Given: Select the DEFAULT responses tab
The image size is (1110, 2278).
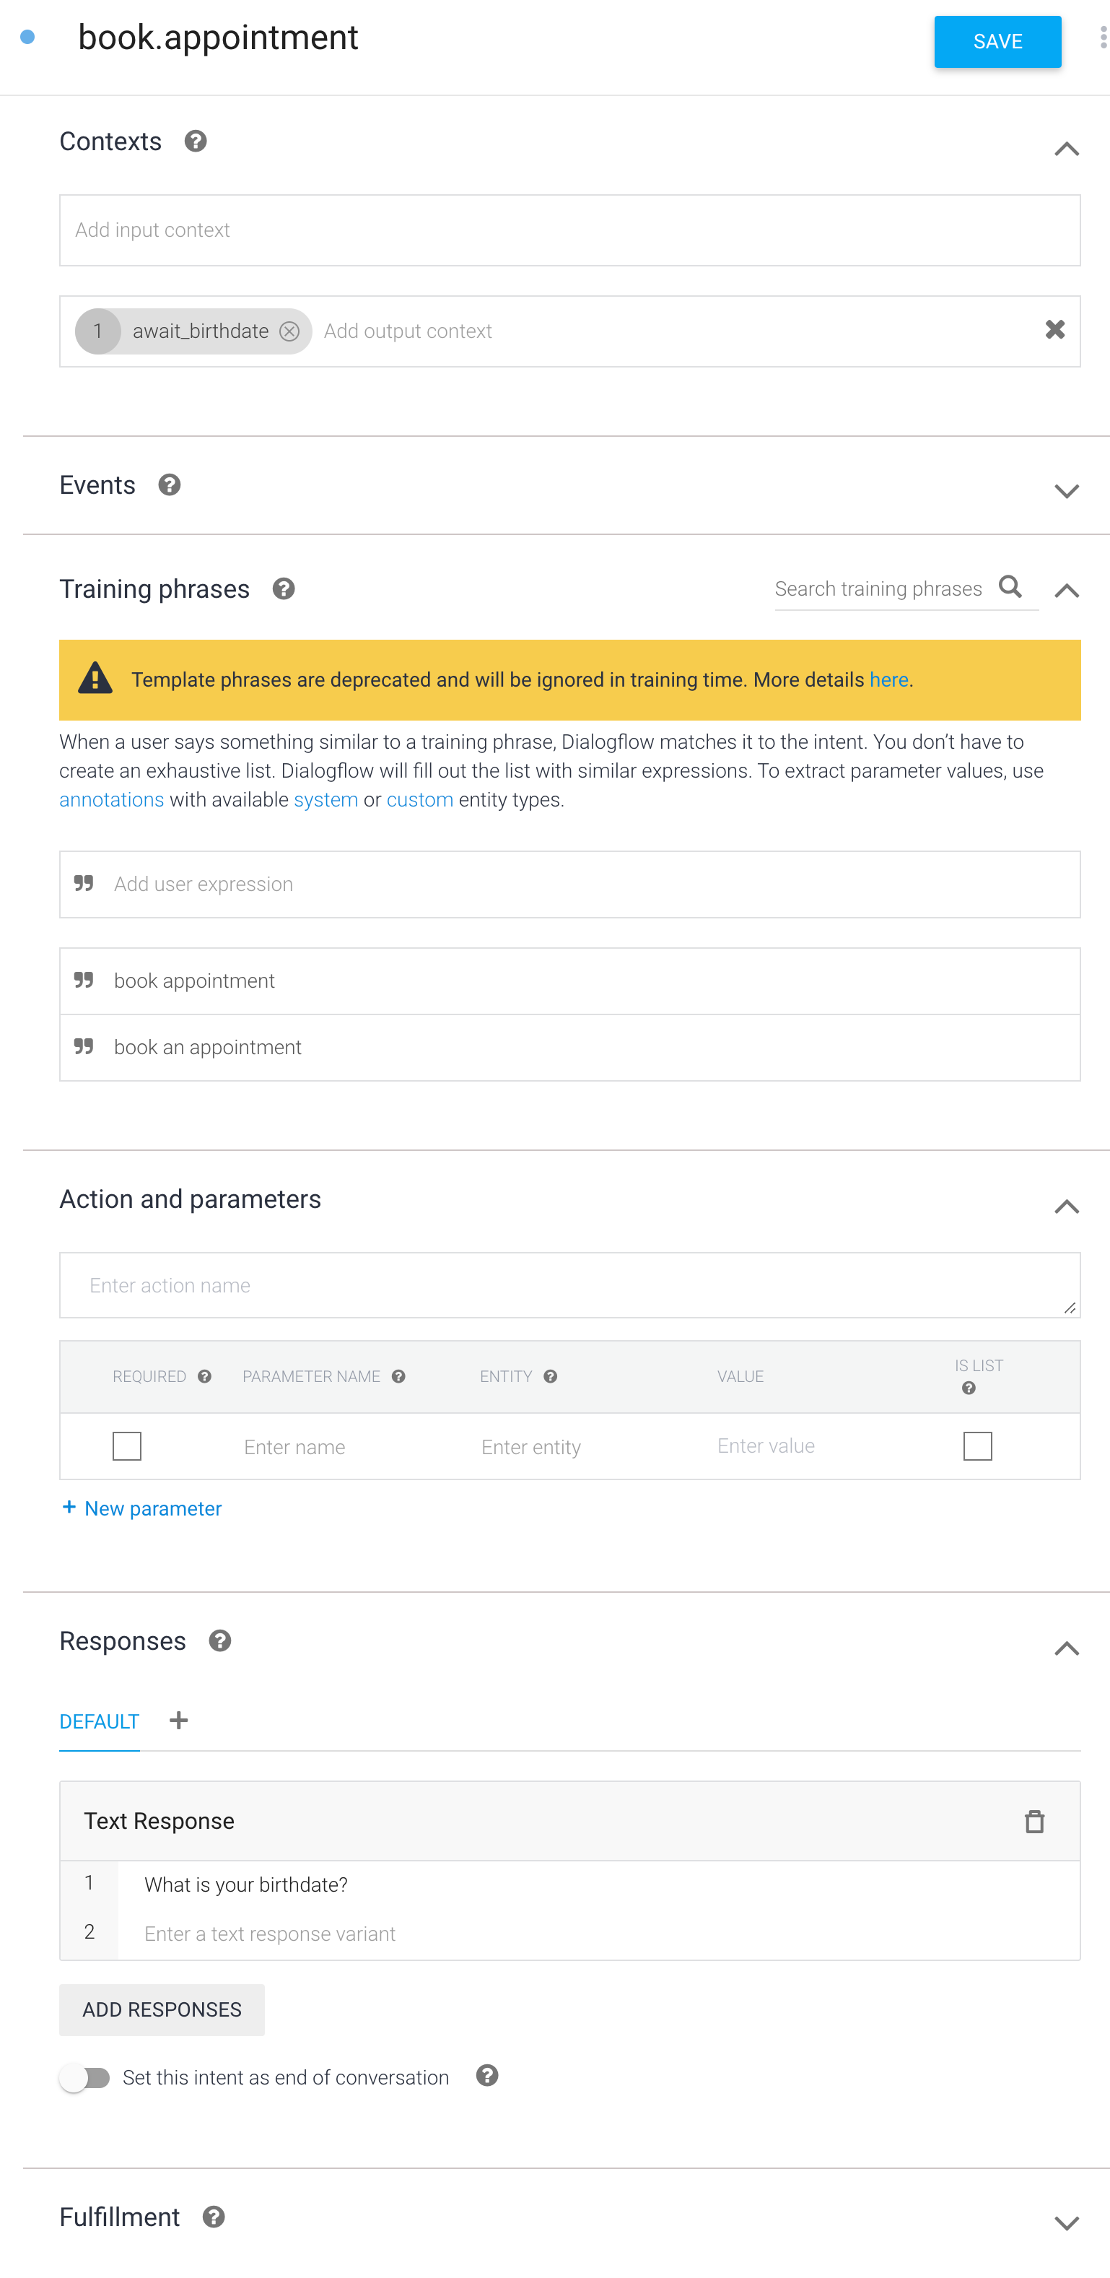Looking at the screenshot, I should [99, 1722].
